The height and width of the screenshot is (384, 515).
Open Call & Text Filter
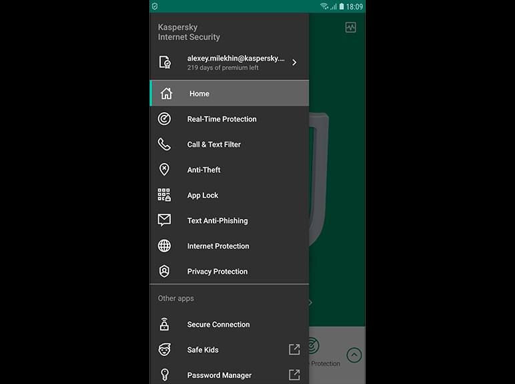[x=229, y=144]
